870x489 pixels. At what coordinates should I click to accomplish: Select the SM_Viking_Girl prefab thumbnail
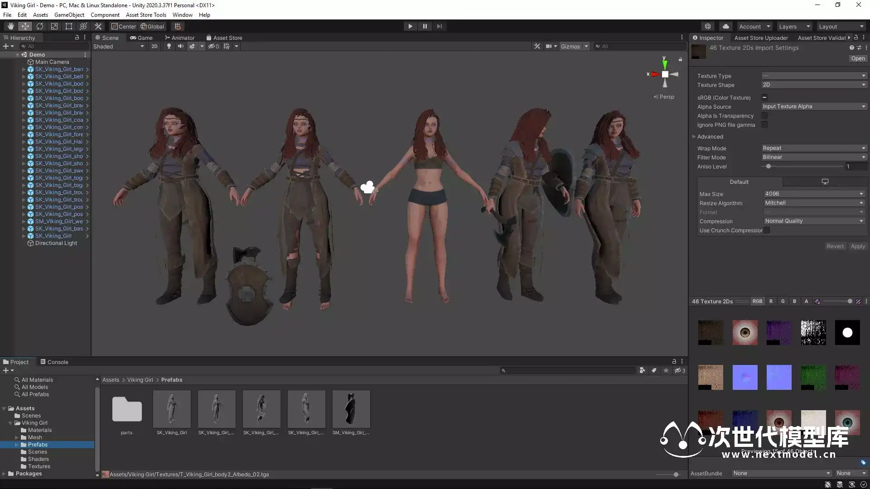[x=351, y=409]
